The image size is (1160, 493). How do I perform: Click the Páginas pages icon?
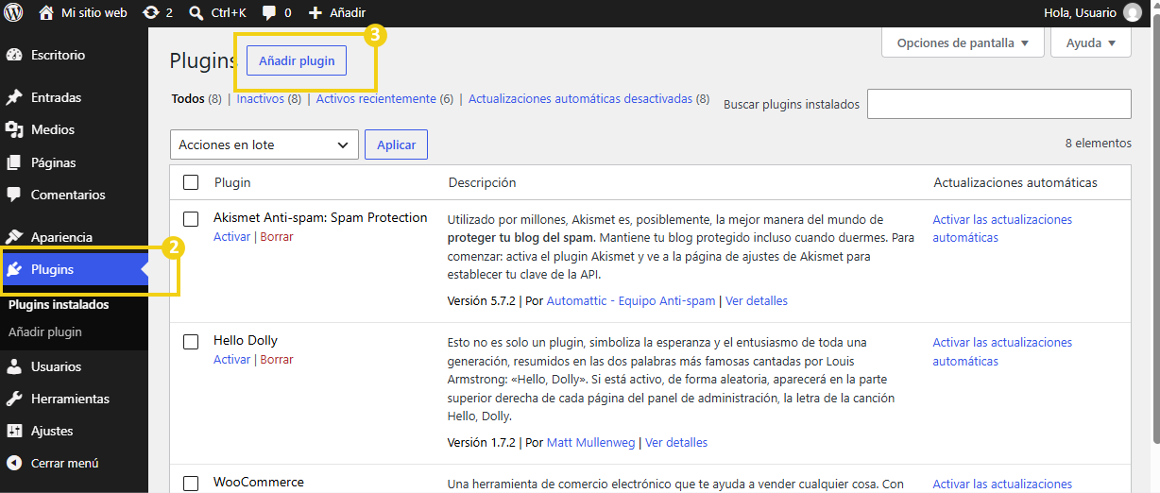[14, 162]
